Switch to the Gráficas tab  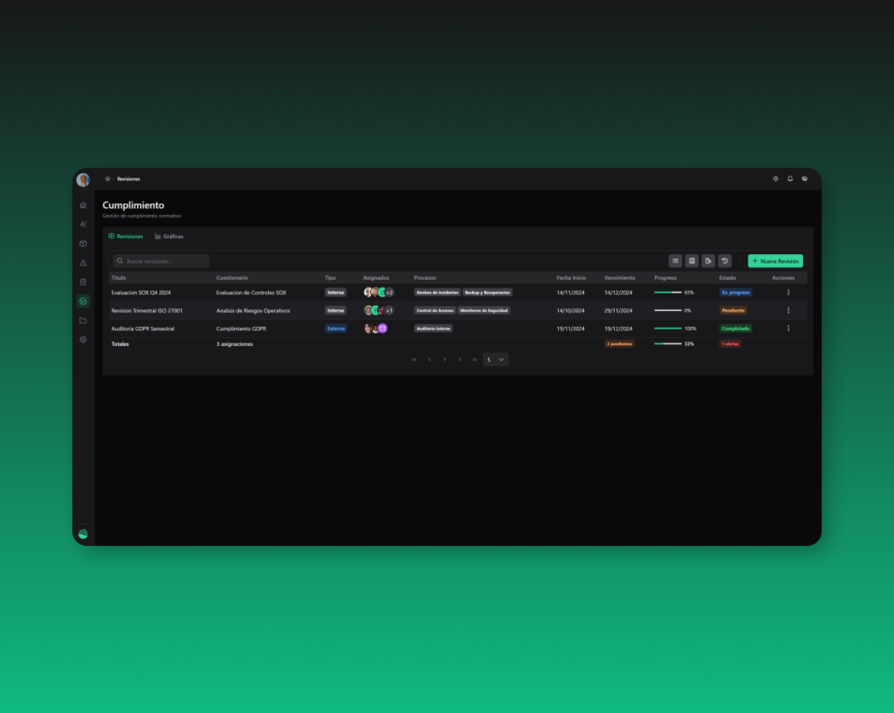[x=169, y=236]
